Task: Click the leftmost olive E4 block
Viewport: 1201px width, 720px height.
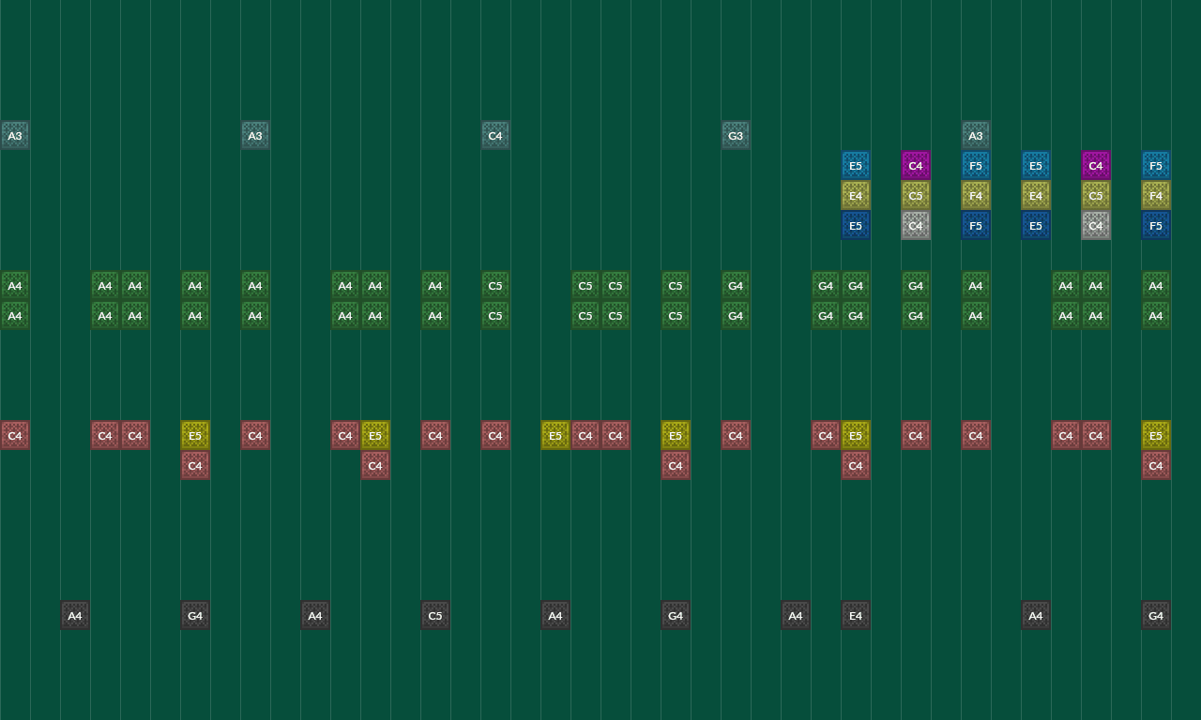Action: [856, 195]
